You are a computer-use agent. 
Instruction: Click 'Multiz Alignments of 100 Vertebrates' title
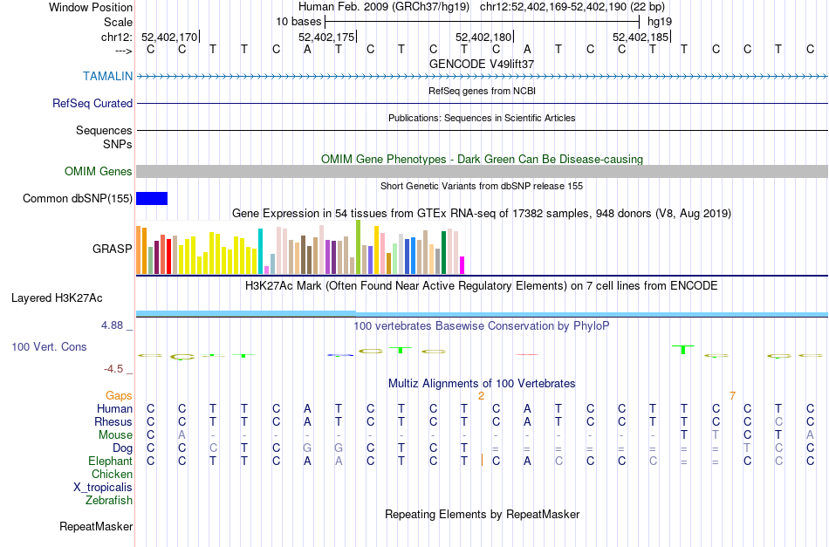click(482, 383)
